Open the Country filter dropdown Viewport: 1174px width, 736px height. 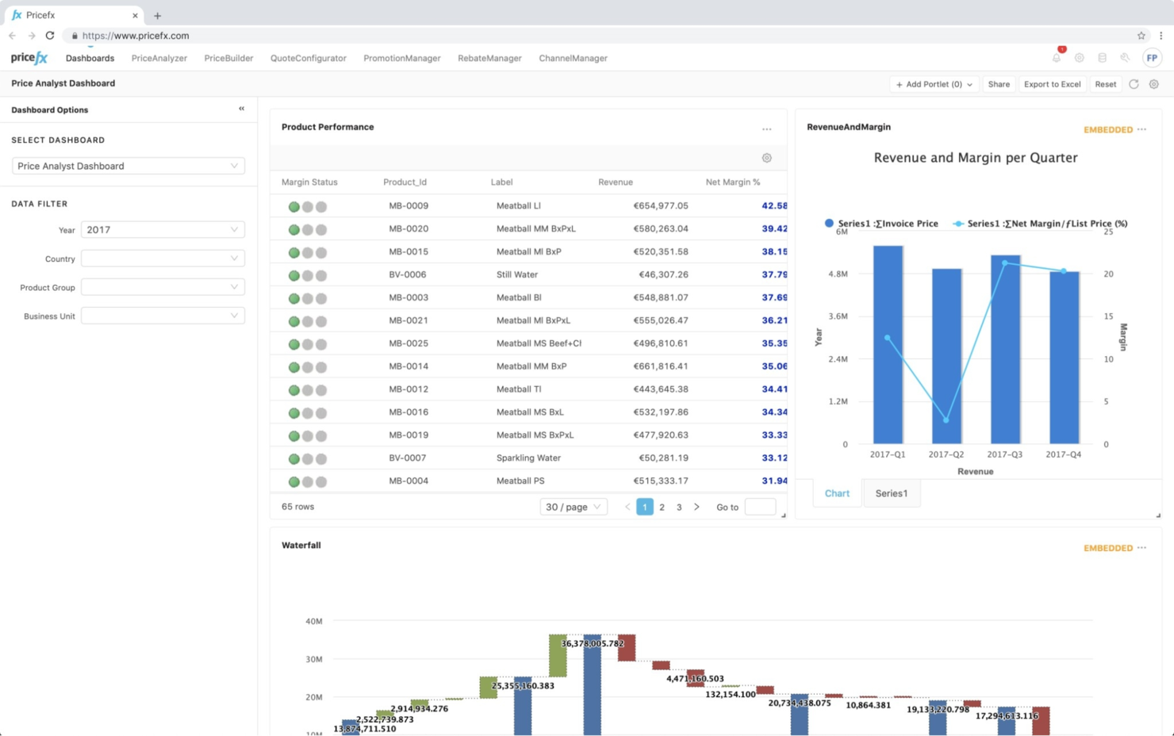tap(162, 258)
